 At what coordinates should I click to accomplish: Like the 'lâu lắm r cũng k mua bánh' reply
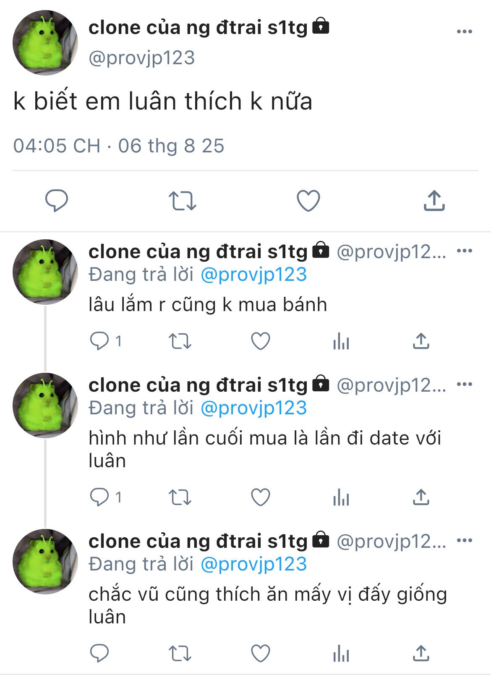pos(260,341)
